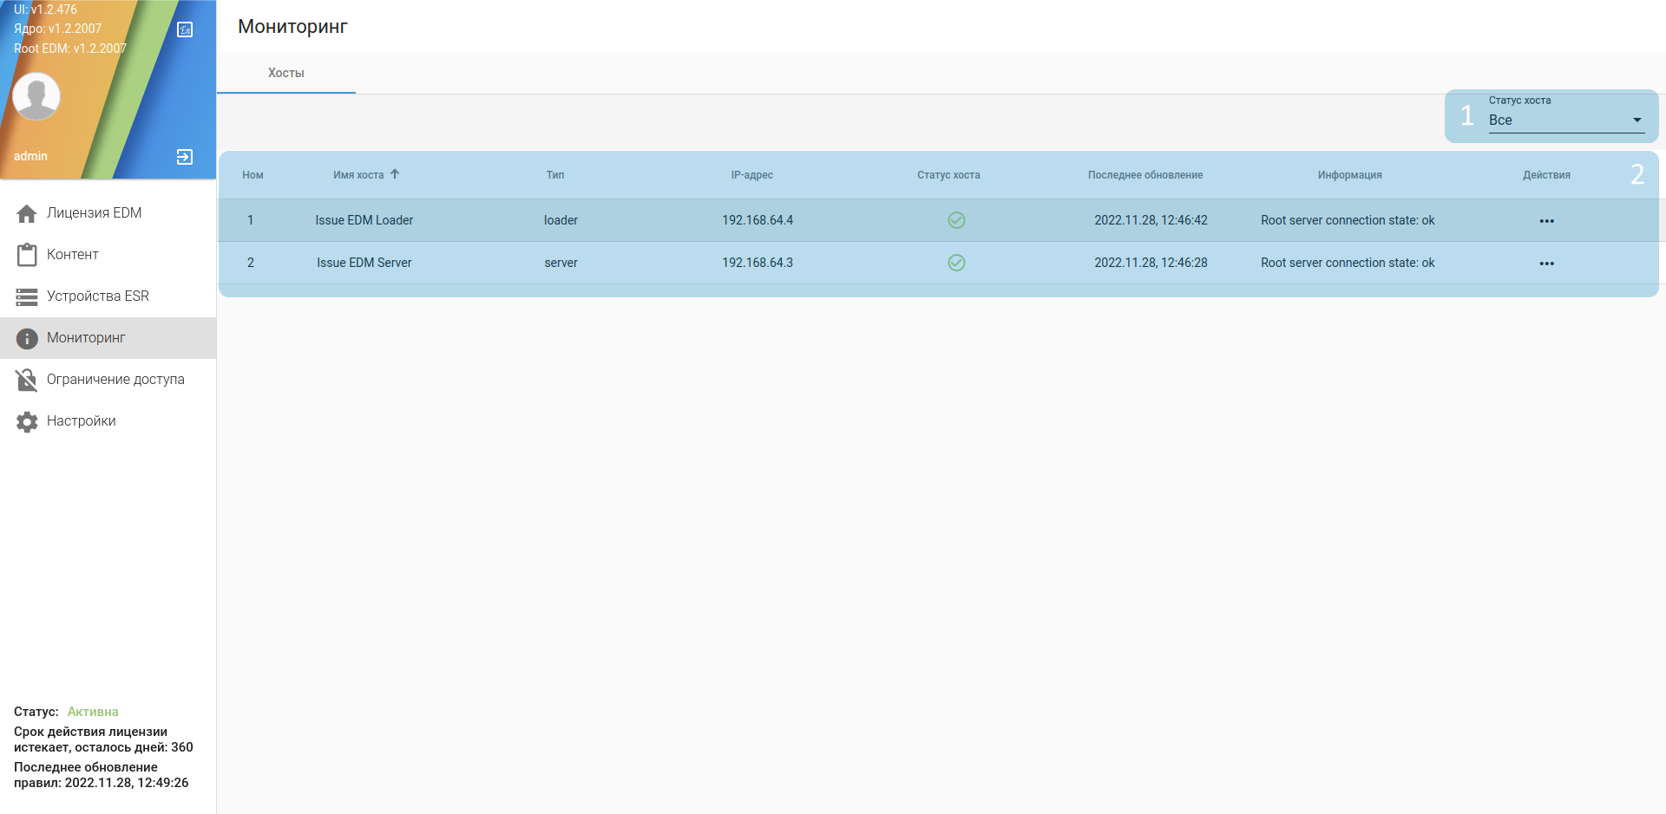1666x814 pixels.
Task: Click the Issue EDM Loader host name
Action: coord(364,220)
